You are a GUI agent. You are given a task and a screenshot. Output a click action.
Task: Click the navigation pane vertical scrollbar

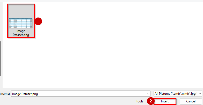[x=1, y=59]
